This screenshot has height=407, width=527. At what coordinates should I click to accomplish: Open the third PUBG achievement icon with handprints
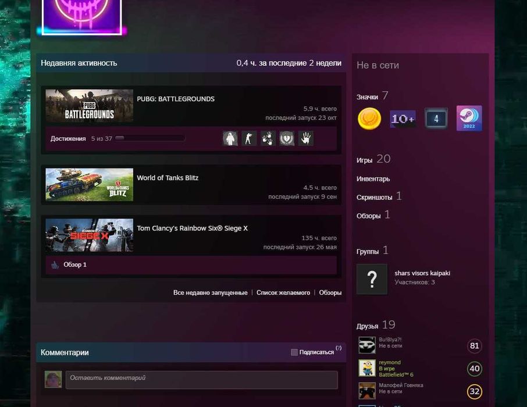coord(268,138)
